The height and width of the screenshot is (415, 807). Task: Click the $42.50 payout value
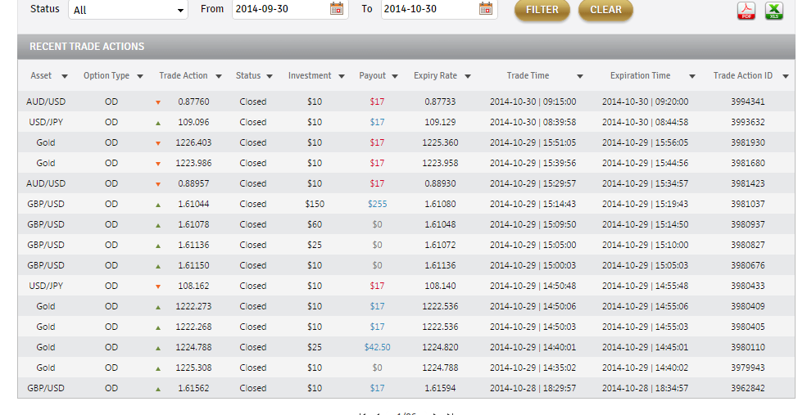tap(377, 347)
